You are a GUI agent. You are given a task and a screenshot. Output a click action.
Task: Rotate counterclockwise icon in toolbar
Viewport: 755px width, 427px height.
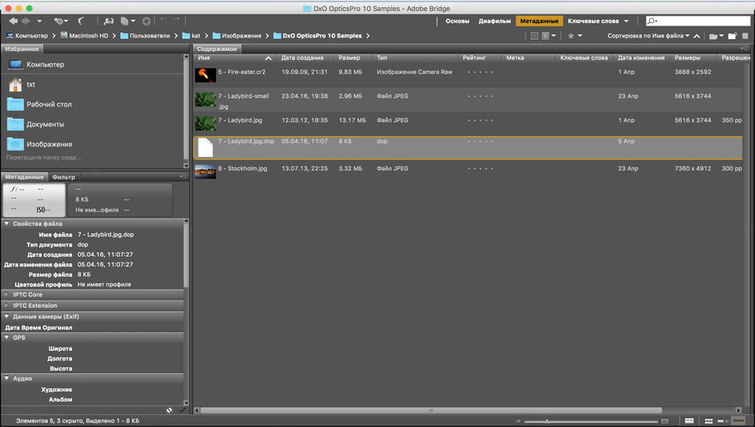pos(163,21)
